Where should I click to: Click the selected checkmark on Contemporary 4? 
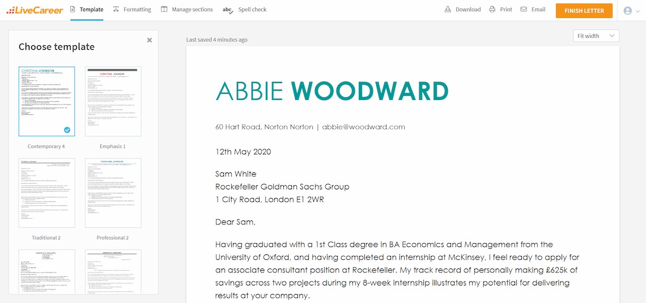point(67,130)
